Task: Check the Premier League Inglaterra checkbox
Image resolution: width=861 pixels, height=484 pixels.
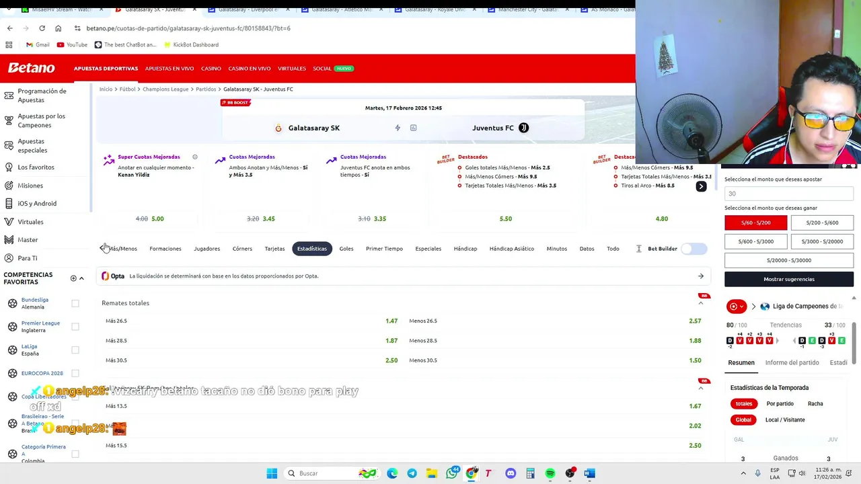Action: (x=75, y=327)
